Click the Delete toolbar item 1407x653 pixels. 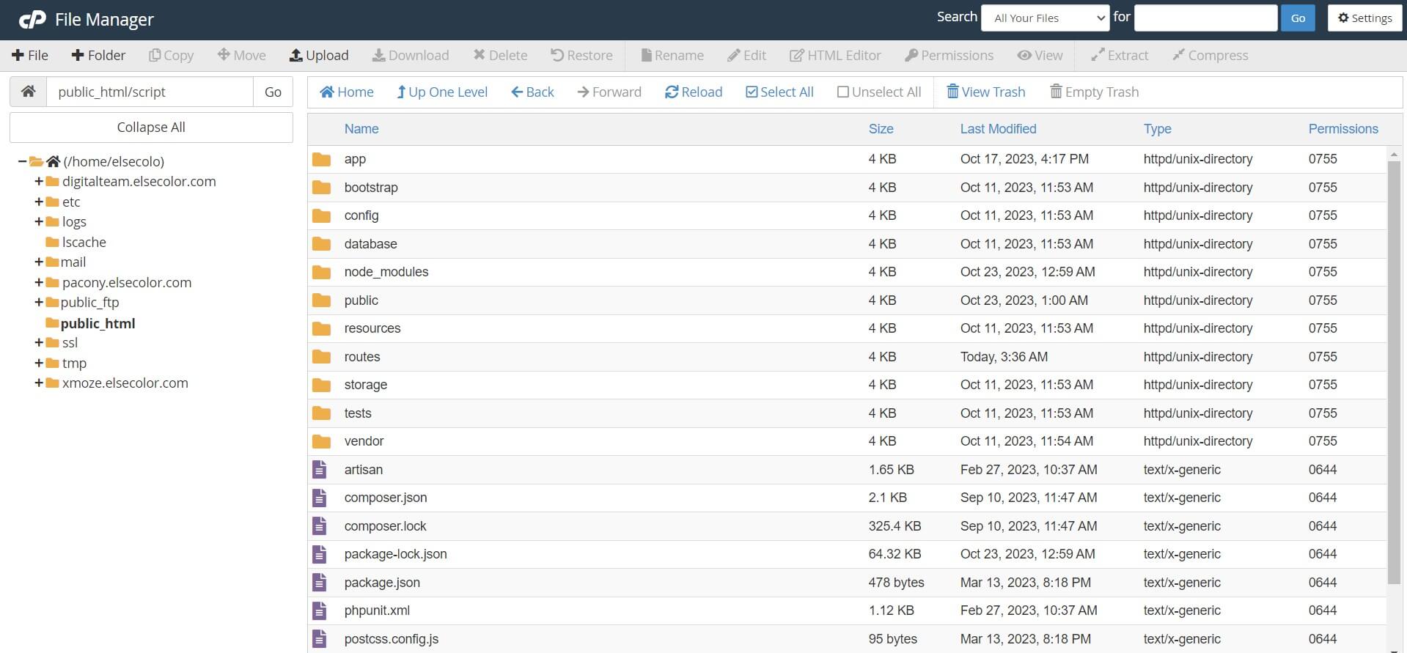(500, 55)
